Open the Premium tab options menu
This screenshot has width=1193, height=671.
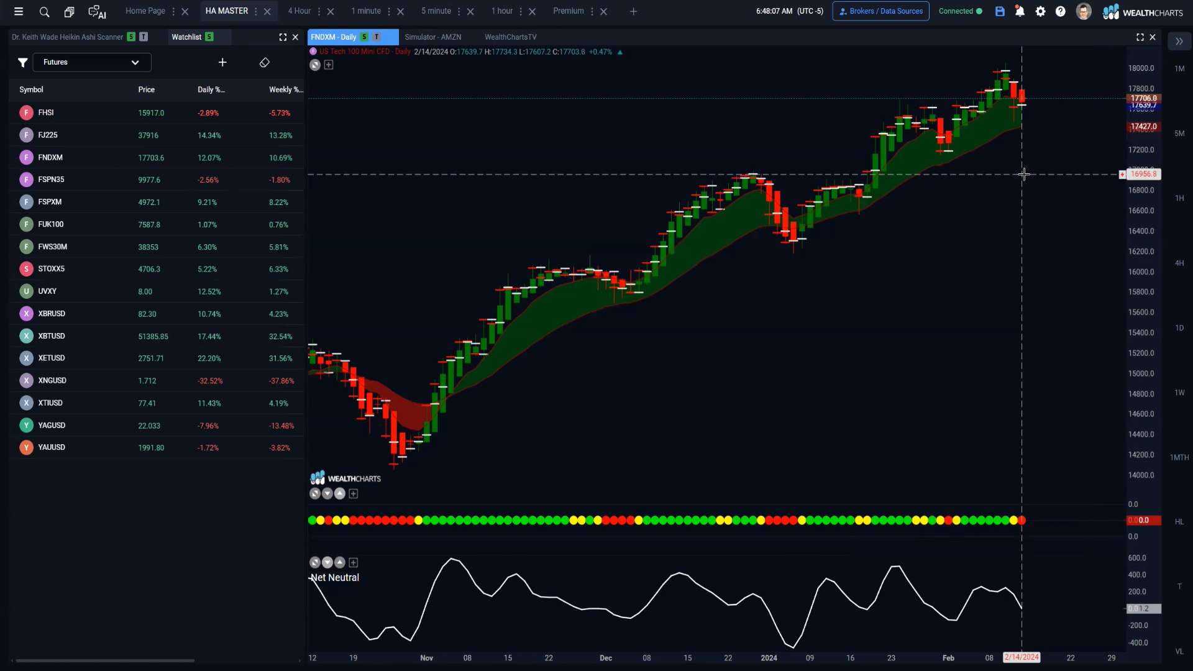[592, 11]
